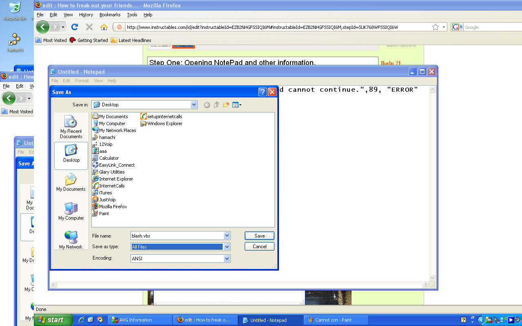Viewport: 522px width, 326px height.
Task: Select JustVoip in file list
Action: point(104,200)
